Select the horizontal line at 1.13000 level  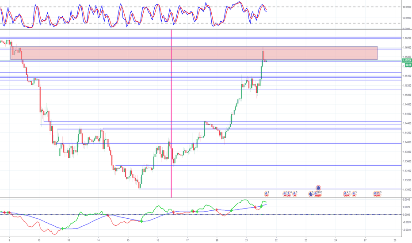pos(270,189)
